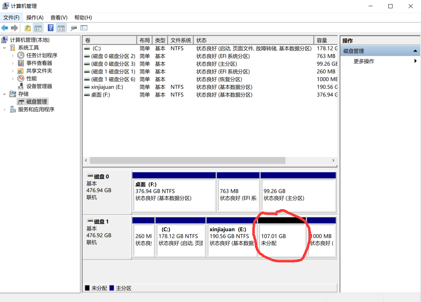This screenshot has height=302, width=421.
Task: Open the 文件(F) menu
Action: [11, 18]
